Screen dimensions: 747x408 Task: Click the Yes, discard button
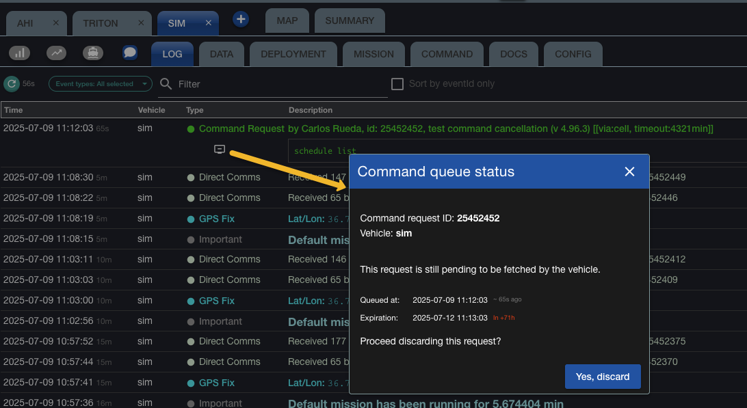pyautogui.click(x=602, y=377)
